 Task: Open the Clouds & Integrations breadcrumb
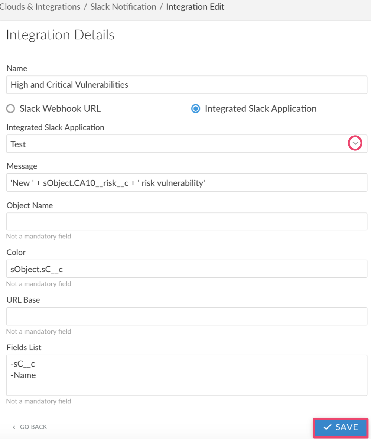coord(40,7)
